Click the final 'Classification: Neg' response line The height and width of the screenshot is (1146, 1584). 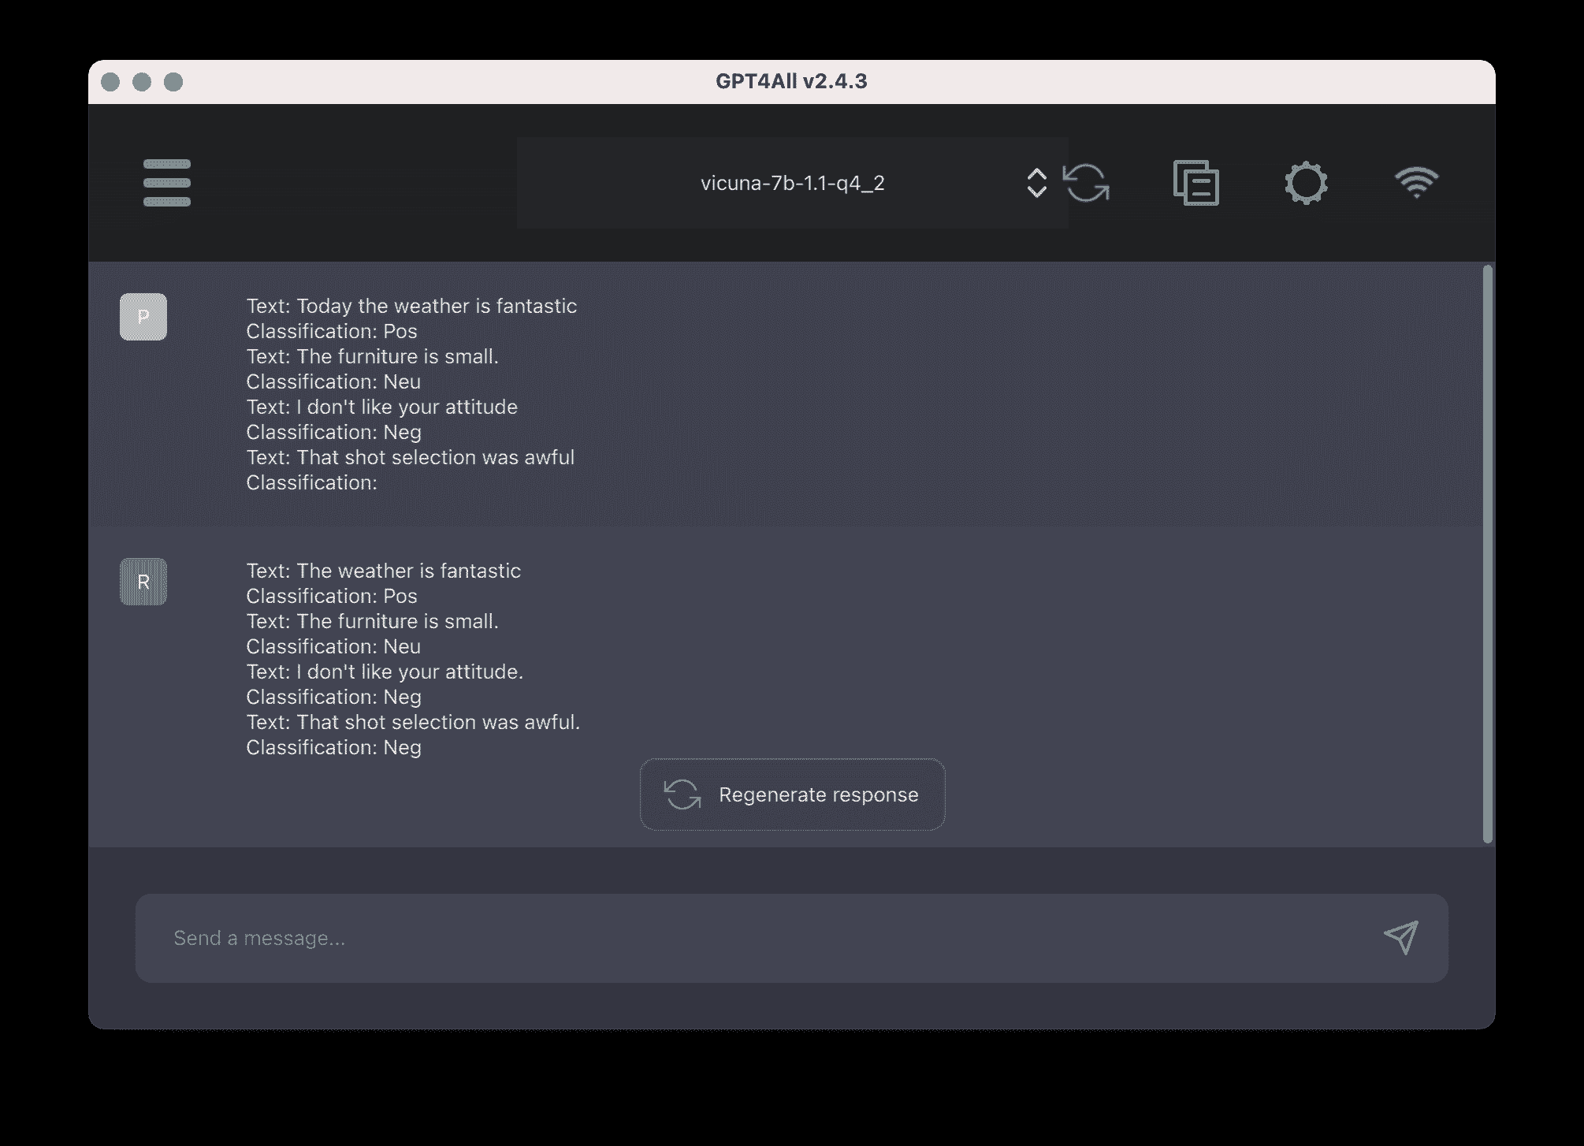coord(333,747)
